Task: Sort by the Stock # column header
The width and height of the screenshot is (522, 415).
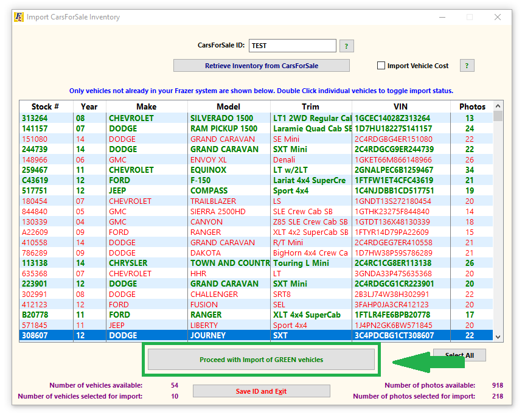Action: (x=46, y=106)
